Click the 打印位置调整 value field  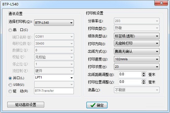coord(130,82)
